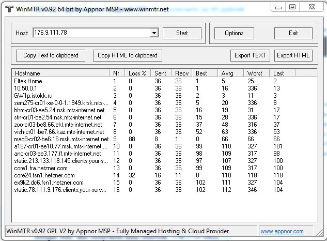The height and width of the screenshot is (241, 327).
Task: Click the Best column header
Action: pyautogui.click(x=205, y=73)
